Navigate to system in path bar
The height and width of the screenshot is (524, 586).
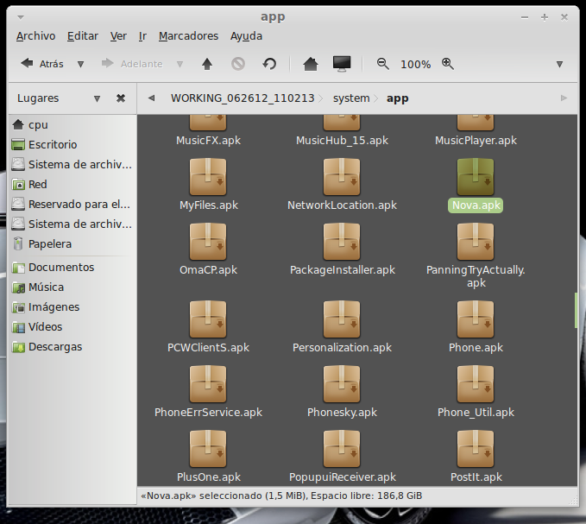click(x=351, y=98)
